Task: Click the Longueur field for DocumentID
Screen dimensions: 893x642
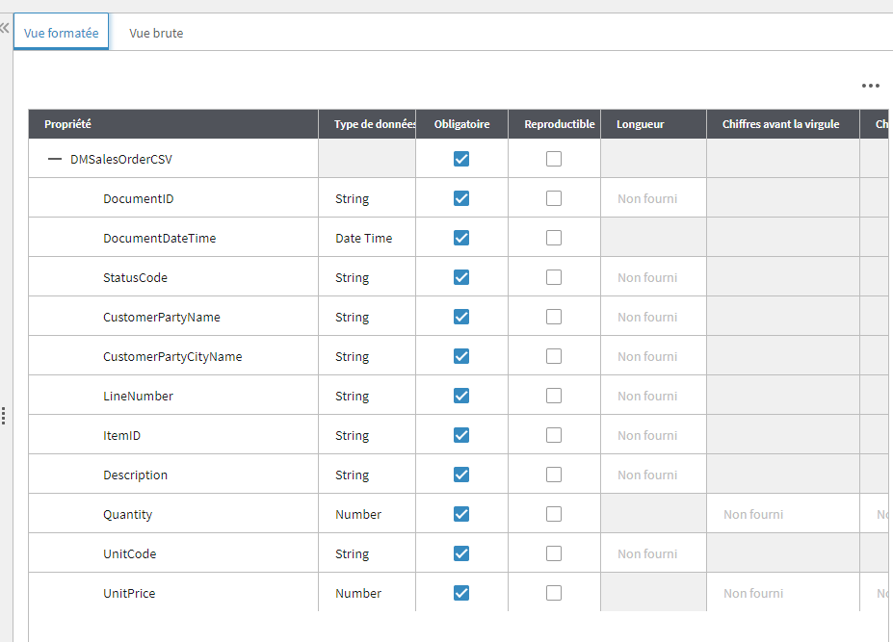Action: click(x=653, y=198)
